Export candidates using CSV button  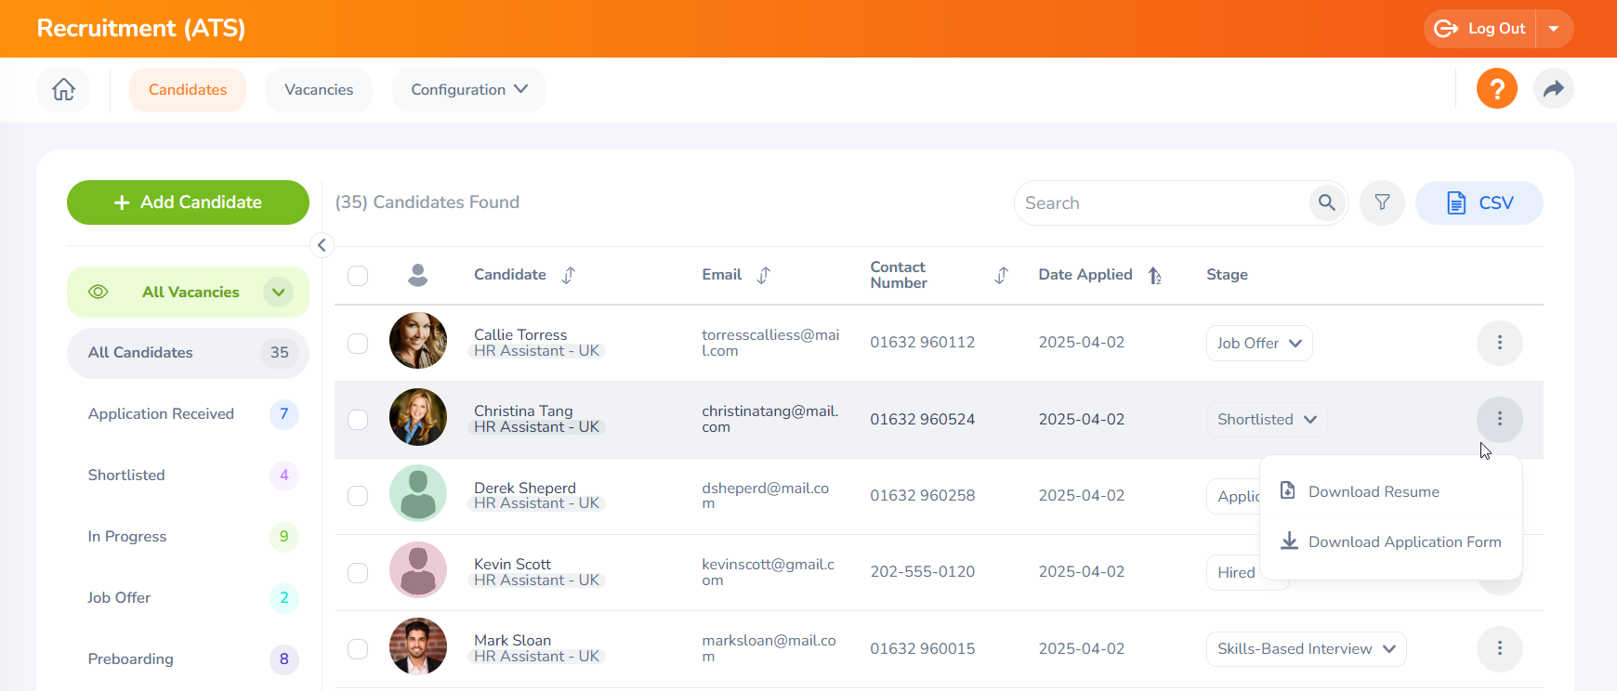pos(1479,202)
